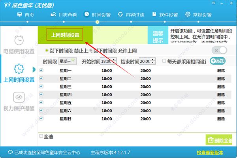
Task: Uncheck the 星期五 row checkbox
Action: coord(41,103)
